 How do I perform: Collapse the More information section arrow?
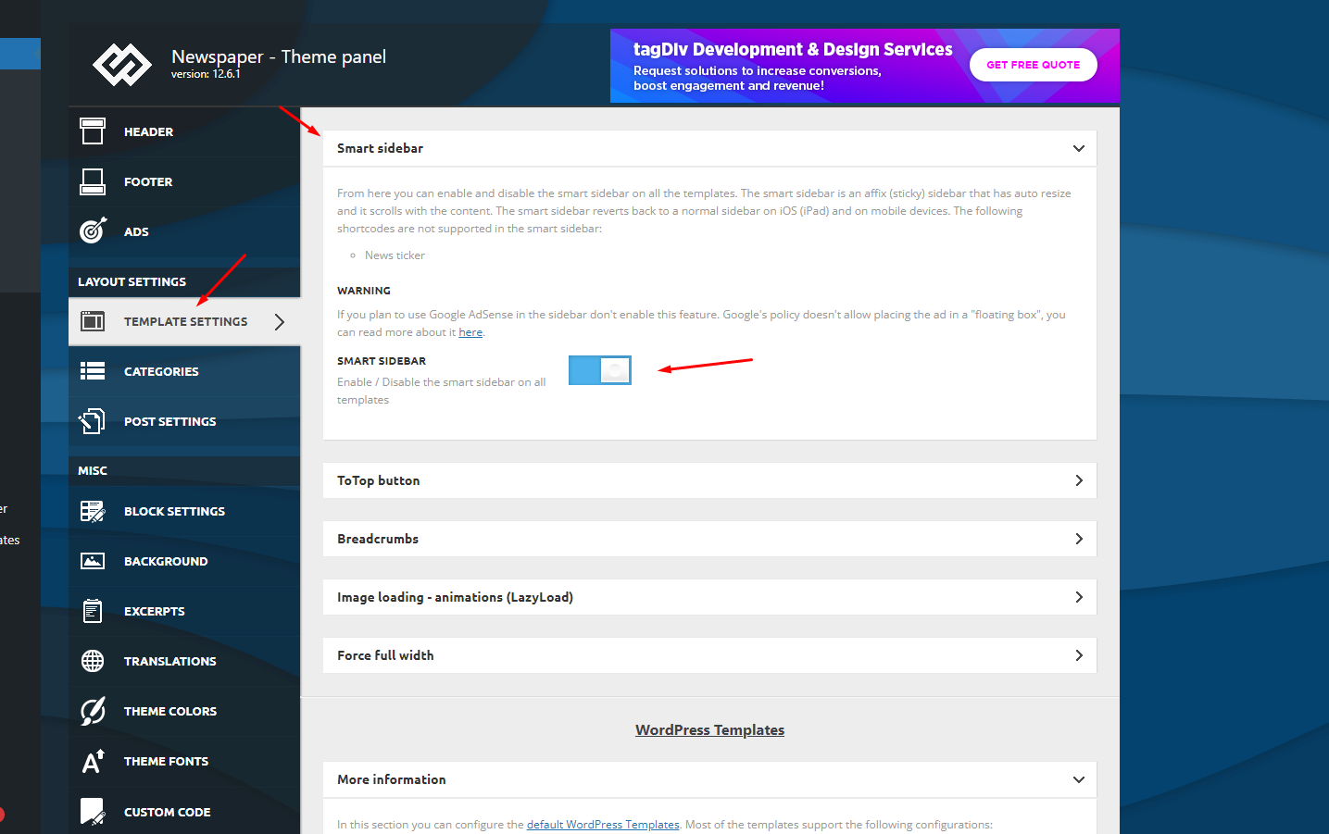[x=1079, y=779]
